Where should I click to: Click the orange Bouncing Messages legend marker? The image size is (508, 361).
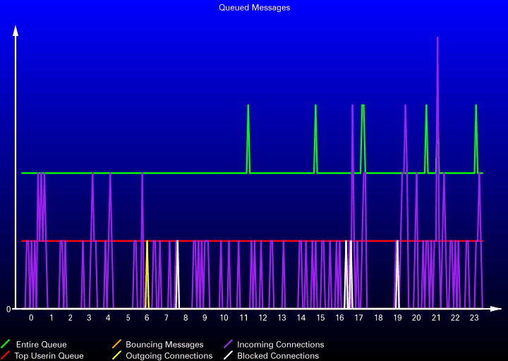pyautogui.click(x=116, y=345)
